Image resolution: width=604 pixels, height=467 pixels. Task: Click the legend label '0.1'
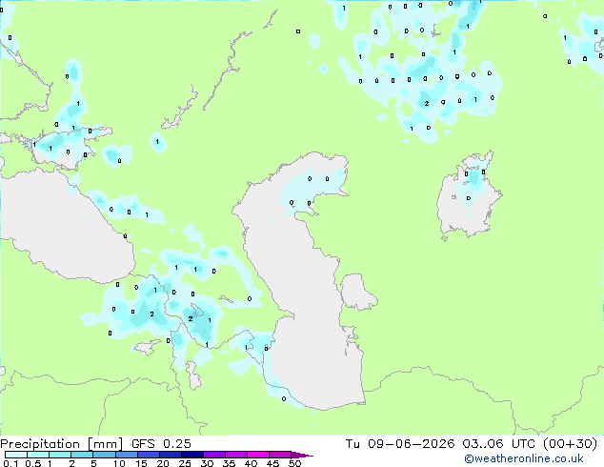click(10, 463)
